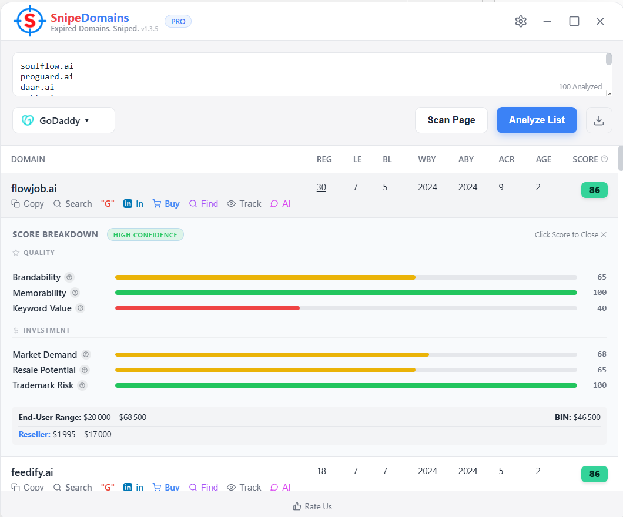Click the Brandability progress bar
The width and height of the screenshot is (623, 517).
pos(346,277)
